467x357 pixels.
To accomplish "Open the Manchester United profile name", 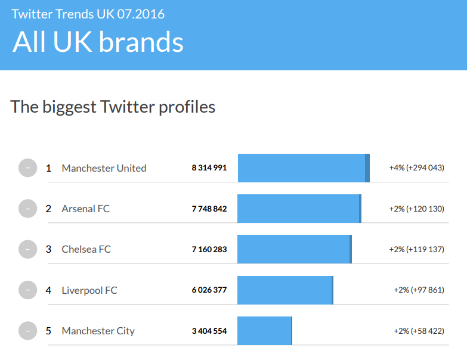I will [x=104, y=168].
